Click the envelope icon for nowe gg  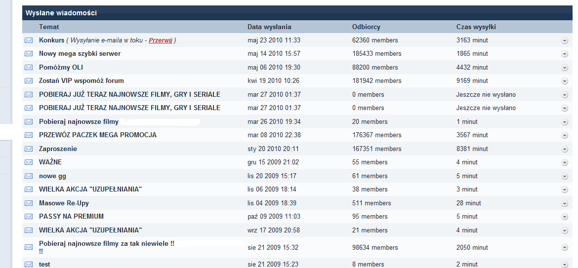click(x=28, y=176)
